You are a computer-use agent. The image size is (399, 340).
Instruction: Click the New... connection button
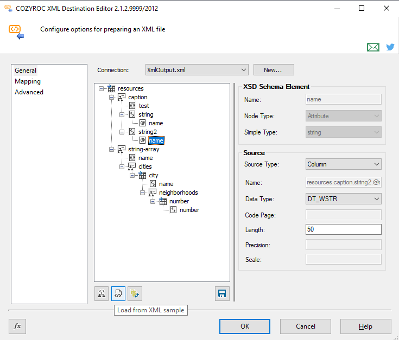click(x=274, y=70)
